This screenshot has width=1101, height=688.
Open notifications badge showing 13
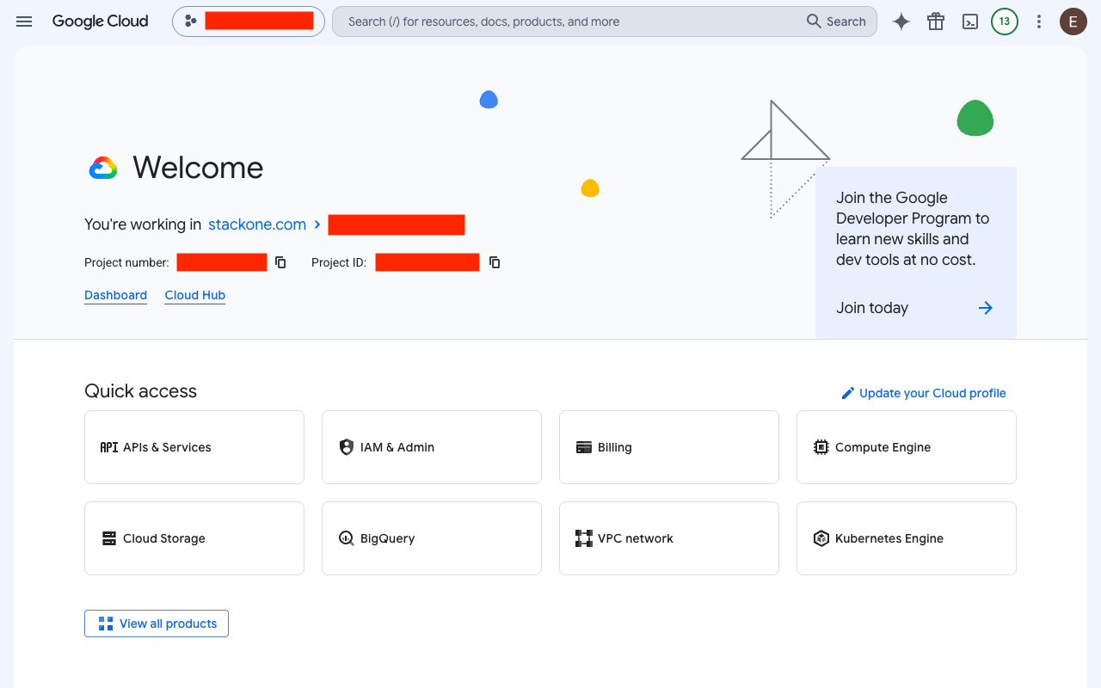click(1005, 21)
